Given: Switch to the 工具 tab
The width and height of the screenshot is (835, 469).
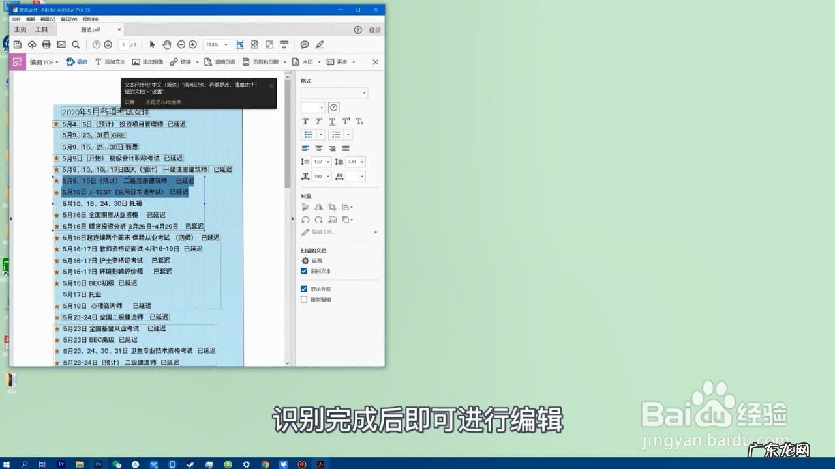Looking at the screenshot, I should [42, 29].
